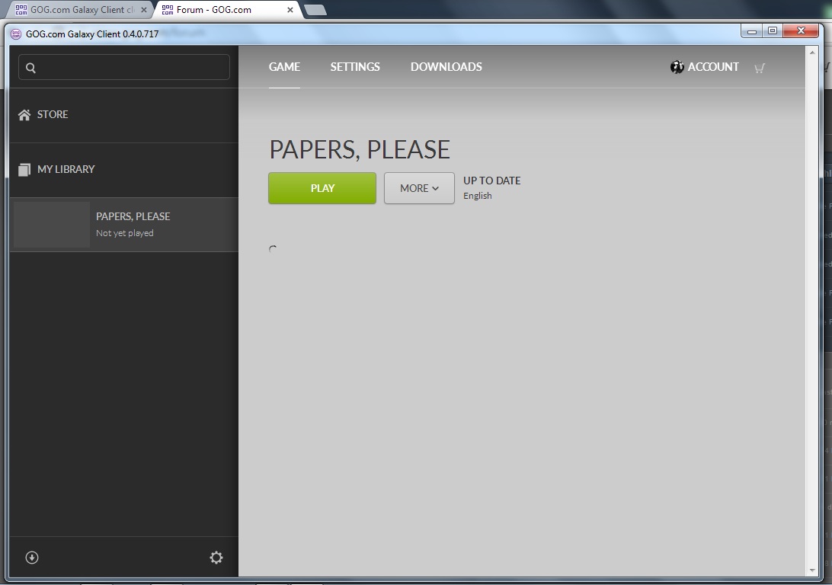Open settings gear icon in sidebar

pyautogui.click(x=216, y=558)
